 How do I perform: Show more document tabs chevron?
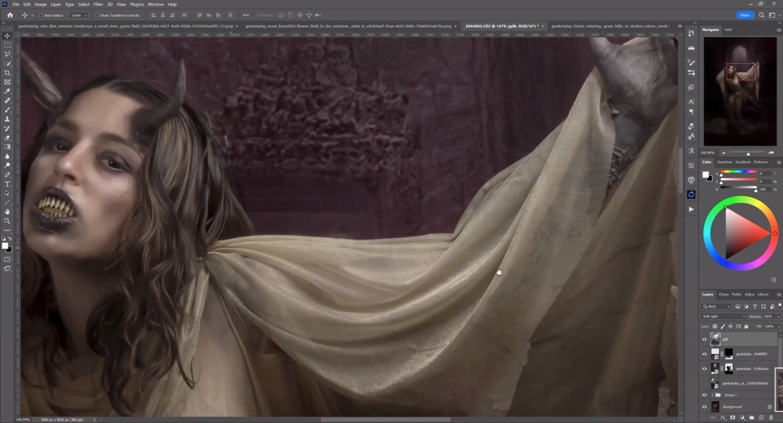(x=679, y=26)
